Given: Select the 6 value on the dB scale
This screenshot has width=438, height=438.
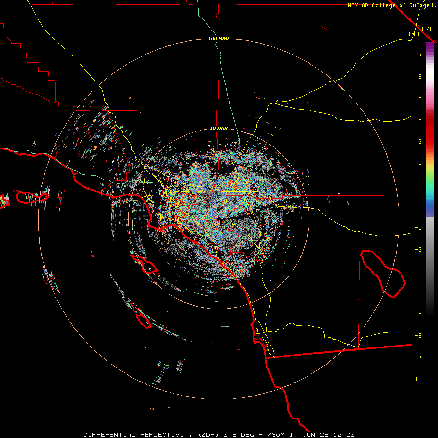Looking at the screenshot, I should click(x=420, y=76).
